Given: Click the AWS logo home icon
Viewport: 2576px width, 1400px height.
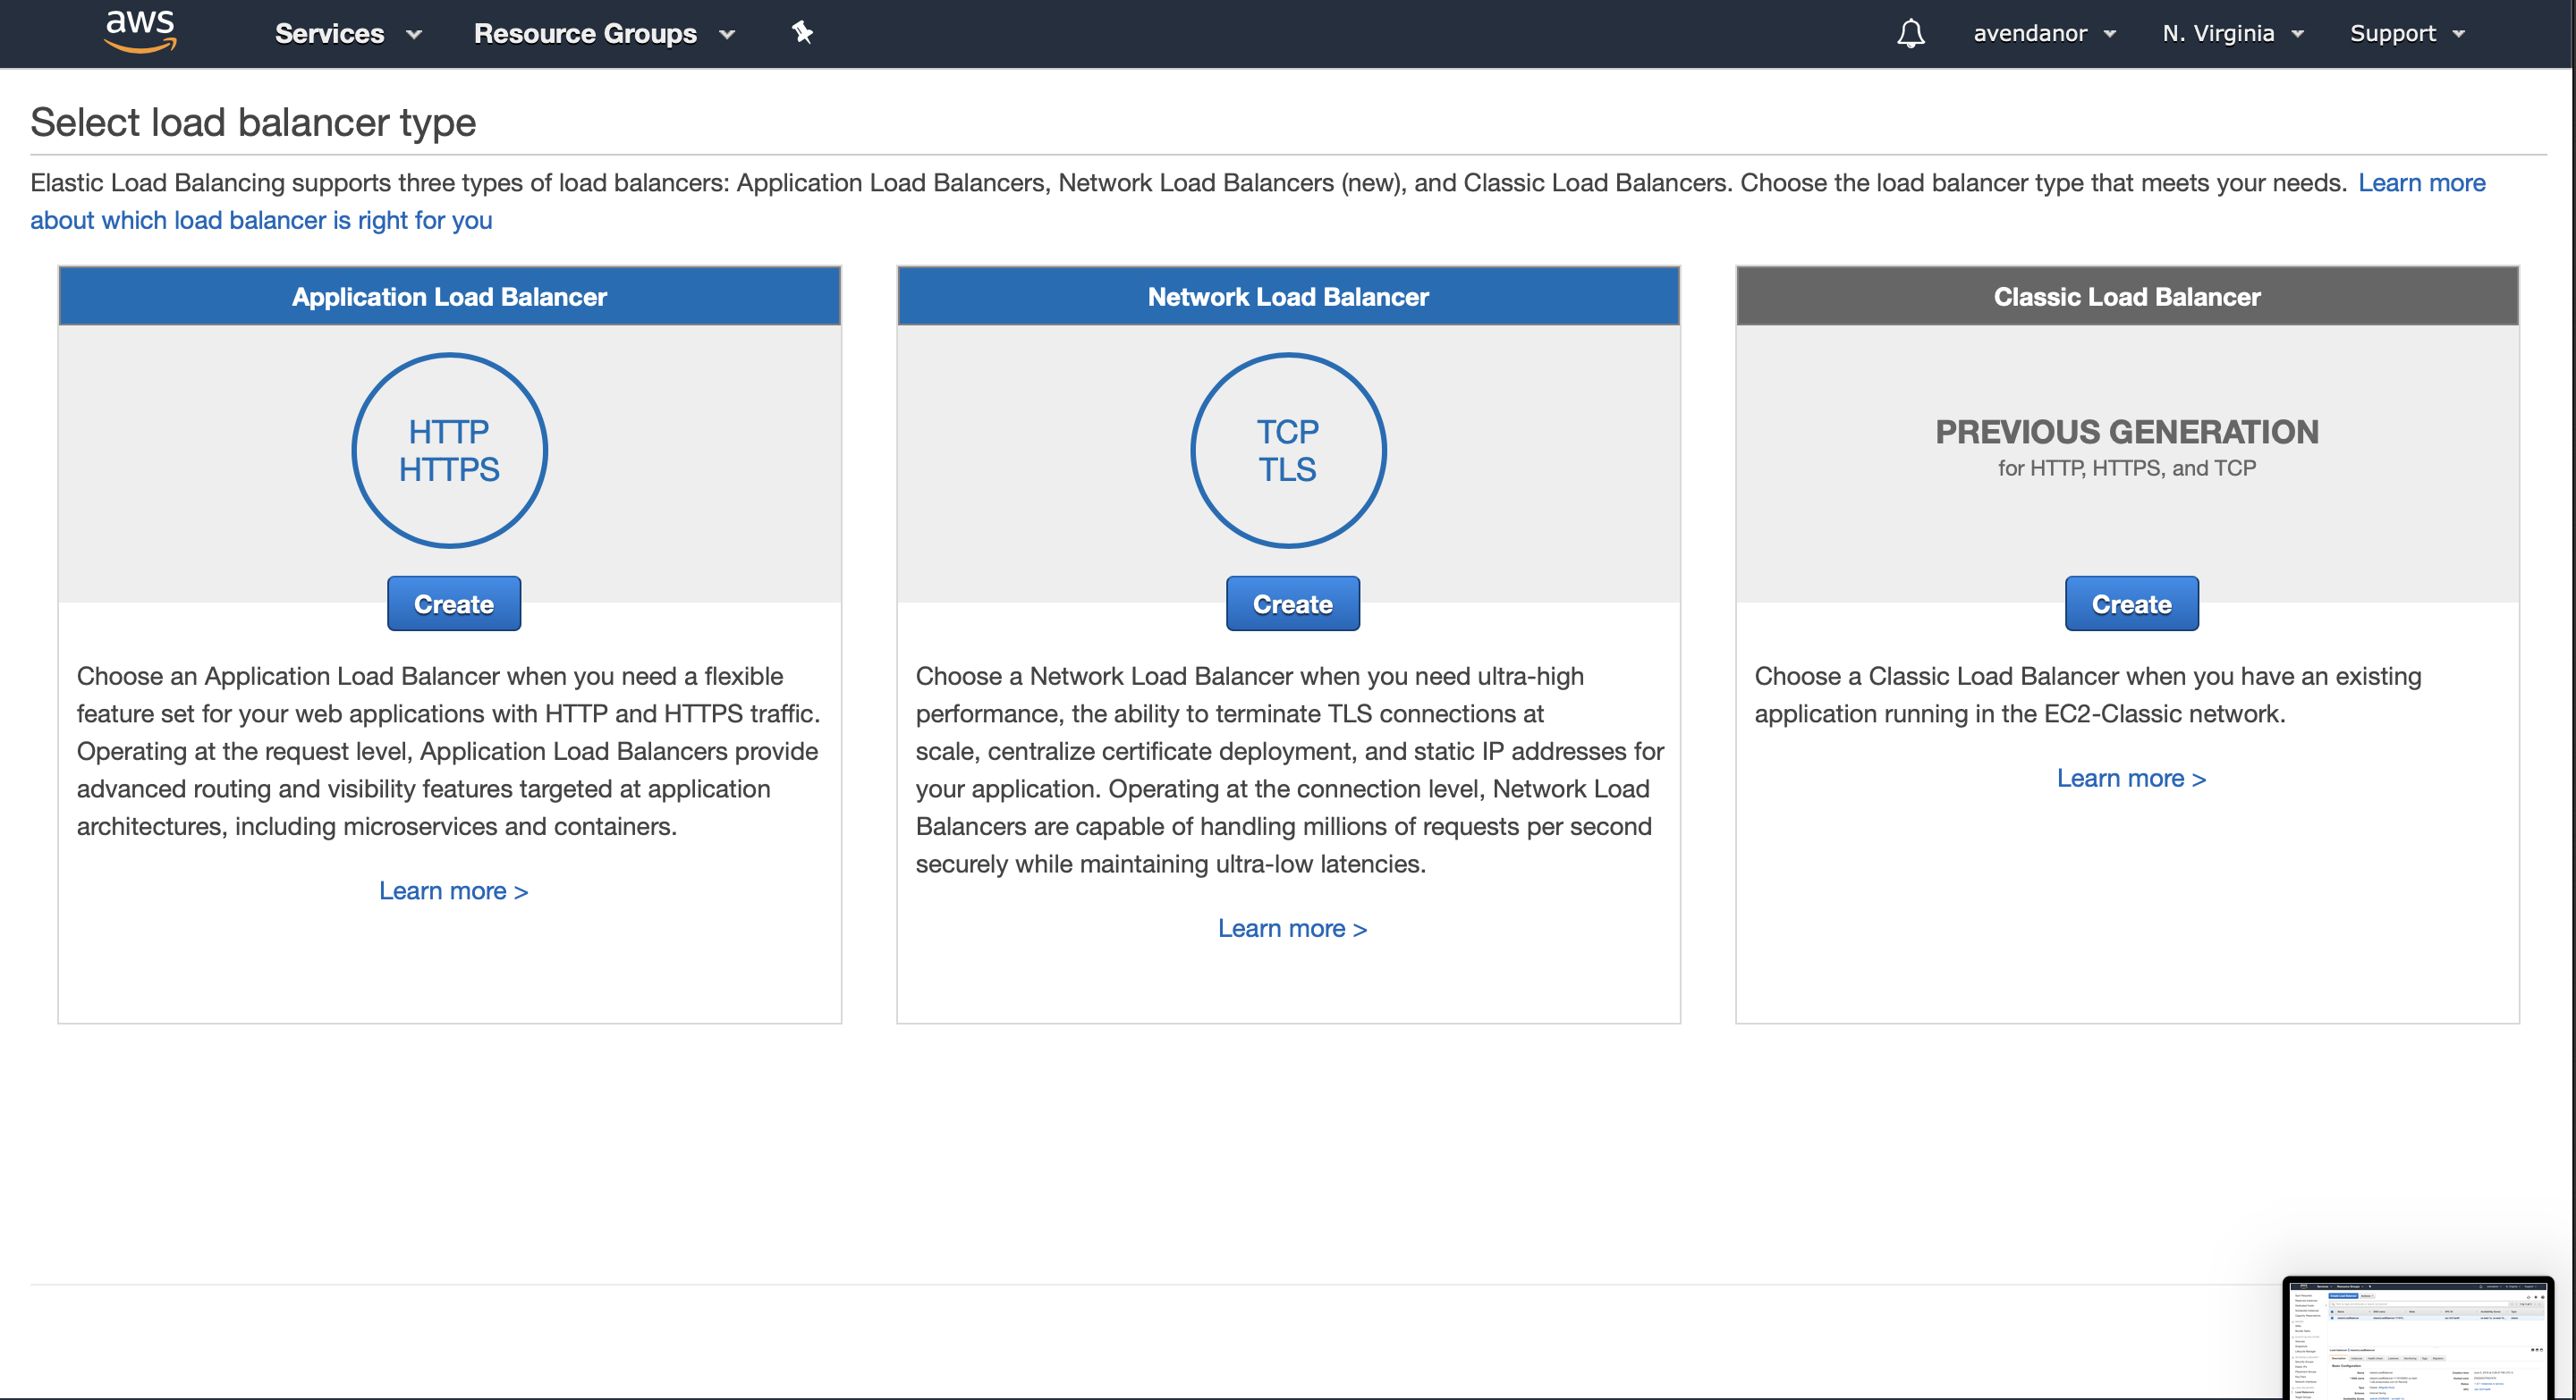Looking at the screenshot, I should click(140, 31).
